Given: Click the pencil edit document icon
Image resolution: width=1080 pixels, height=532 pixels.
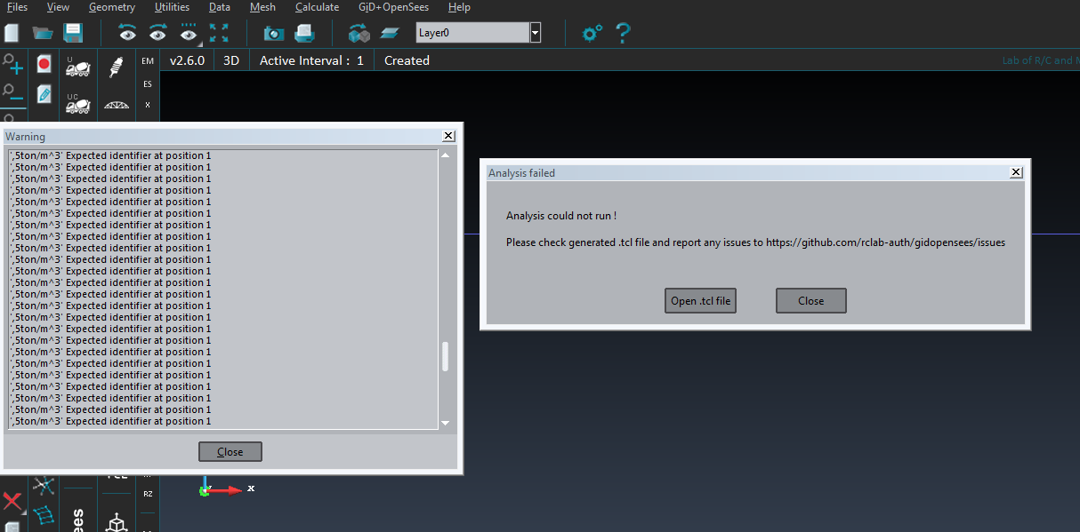Looking at the screenshot, I should (43, 93).
